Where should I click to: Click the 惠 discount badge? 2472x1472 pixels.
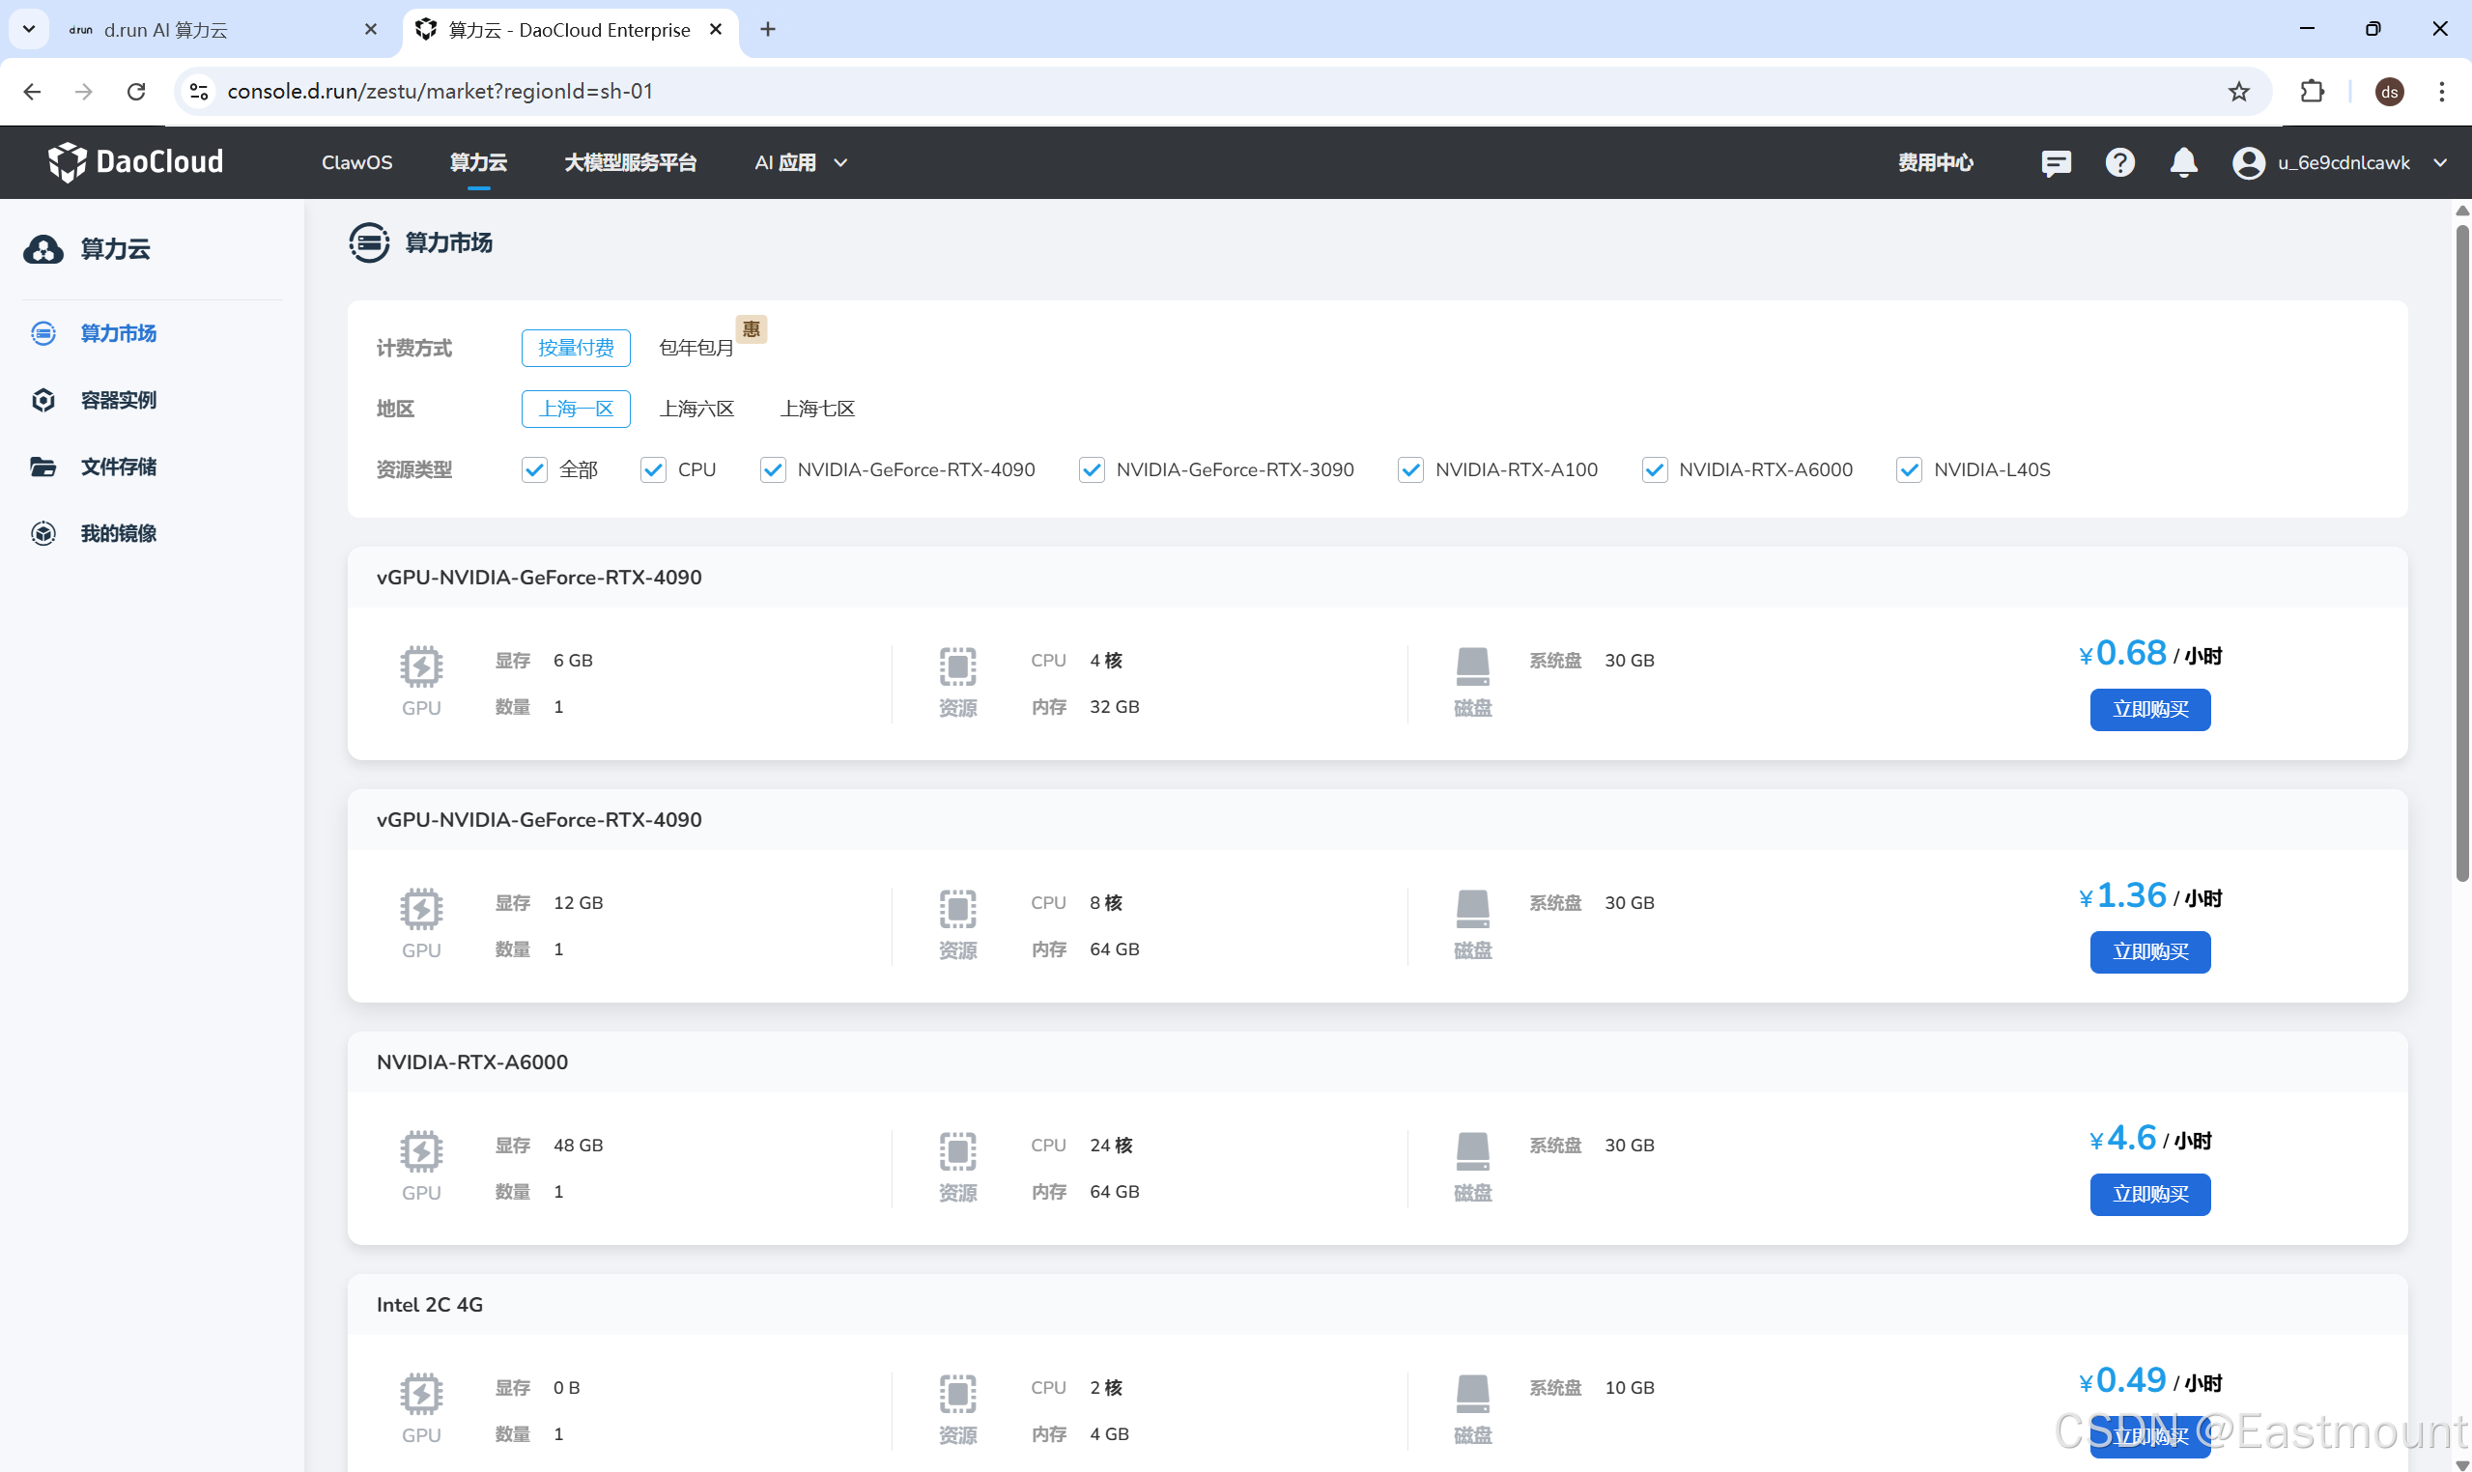coord(751,329)
